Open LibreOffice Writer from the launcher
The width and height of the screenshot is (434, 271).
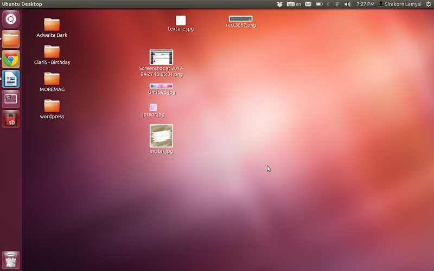11,79
